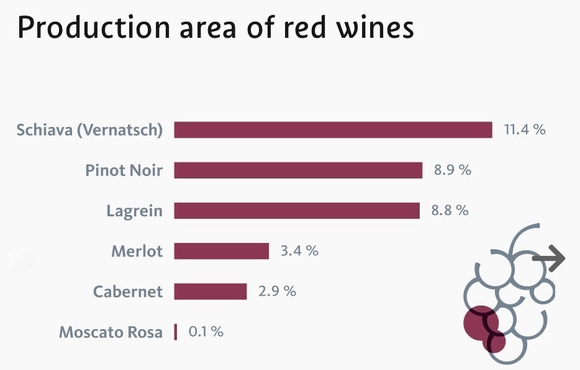Image resolution: width=580 pixels, height=370 pixels.
Task: Click the filled red grape circle
Action: 481,322
